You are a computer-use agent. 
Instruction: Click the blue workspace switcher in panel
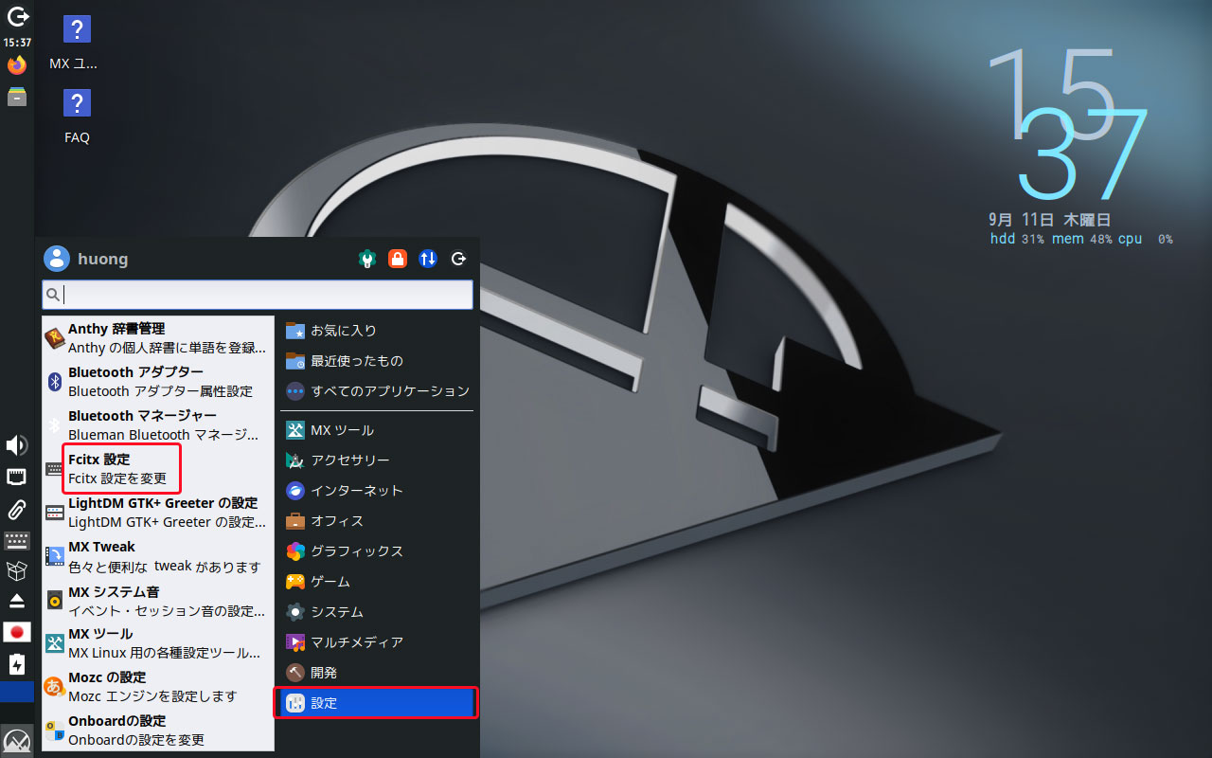pyautogui.click(x=17, y=692)
